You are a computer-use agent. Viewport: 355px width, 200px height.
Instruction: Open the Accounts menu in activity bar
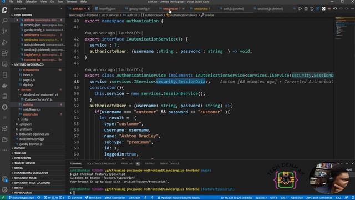click(x=4, y=179)
